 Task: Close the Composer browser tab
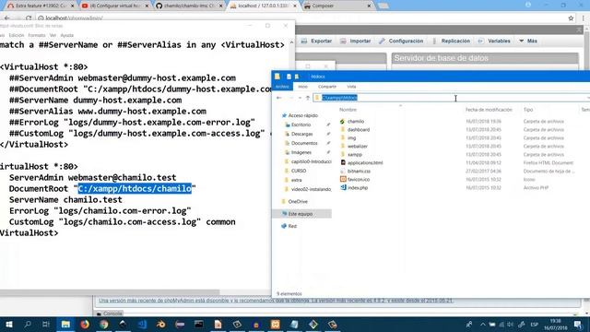[x=369, y=6]
